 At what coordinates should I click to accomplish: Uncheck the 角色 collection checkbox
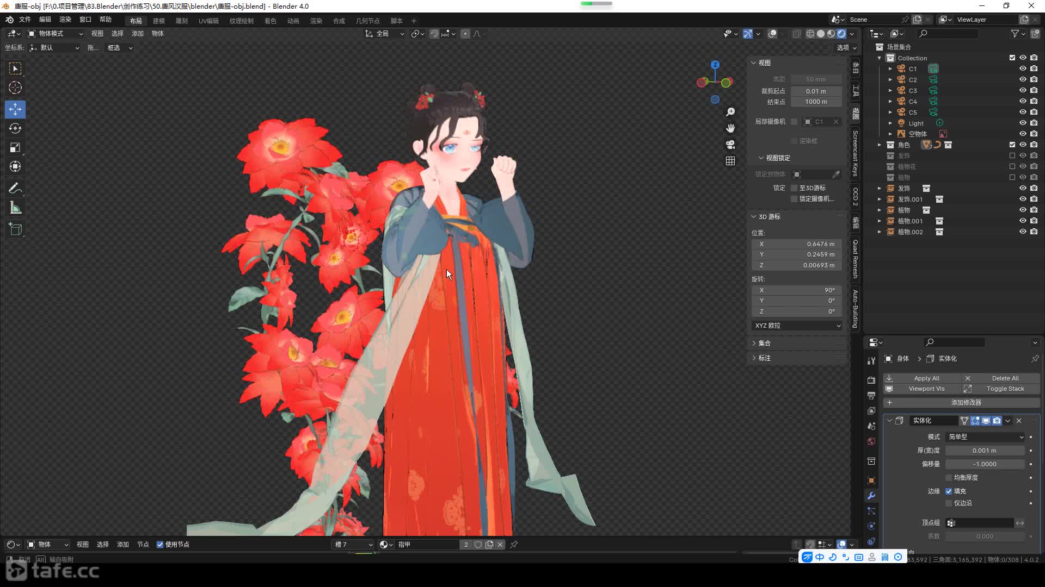1012,145
